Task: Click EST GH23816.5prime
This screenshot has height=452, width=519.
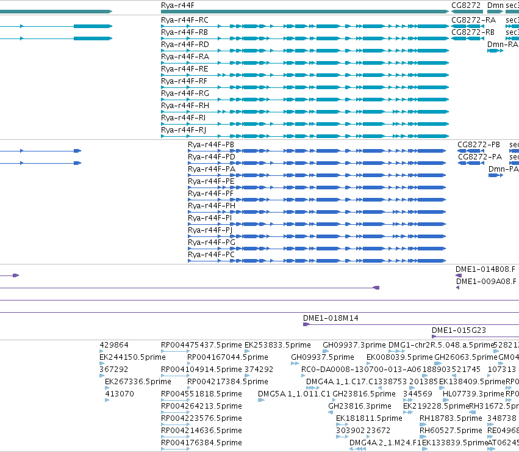Action: click(363, 395)
